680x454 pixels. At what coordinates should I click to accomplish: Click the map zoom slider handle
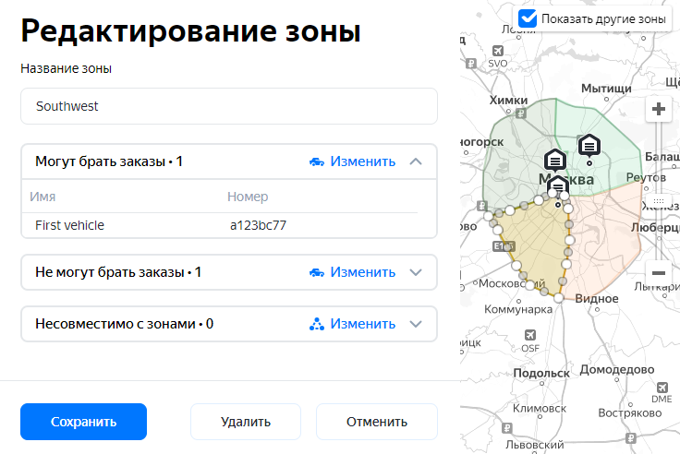[659, 200]
